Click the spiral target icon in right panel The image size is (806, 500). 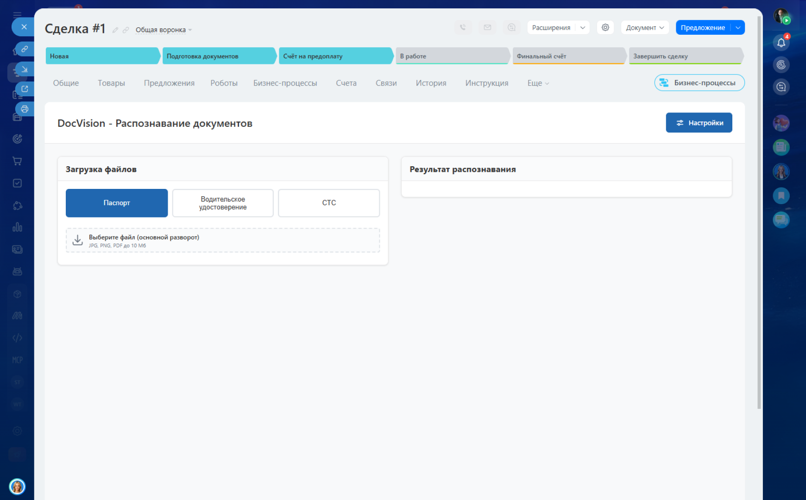click(x=781, y=65)
